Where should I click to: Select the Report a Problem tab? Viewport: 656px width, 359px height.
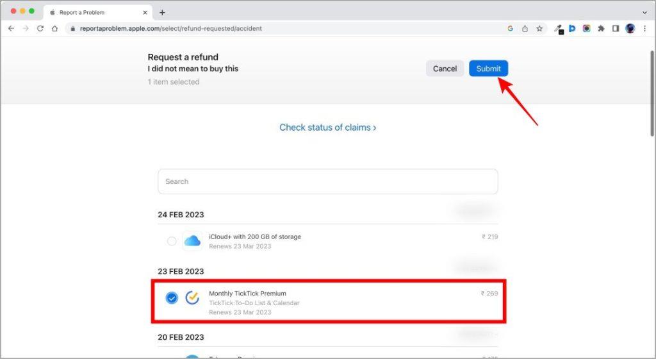pos(98,13)
